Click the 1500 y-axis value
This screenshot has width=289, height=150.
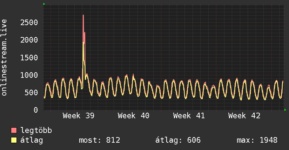click(29, 58)
